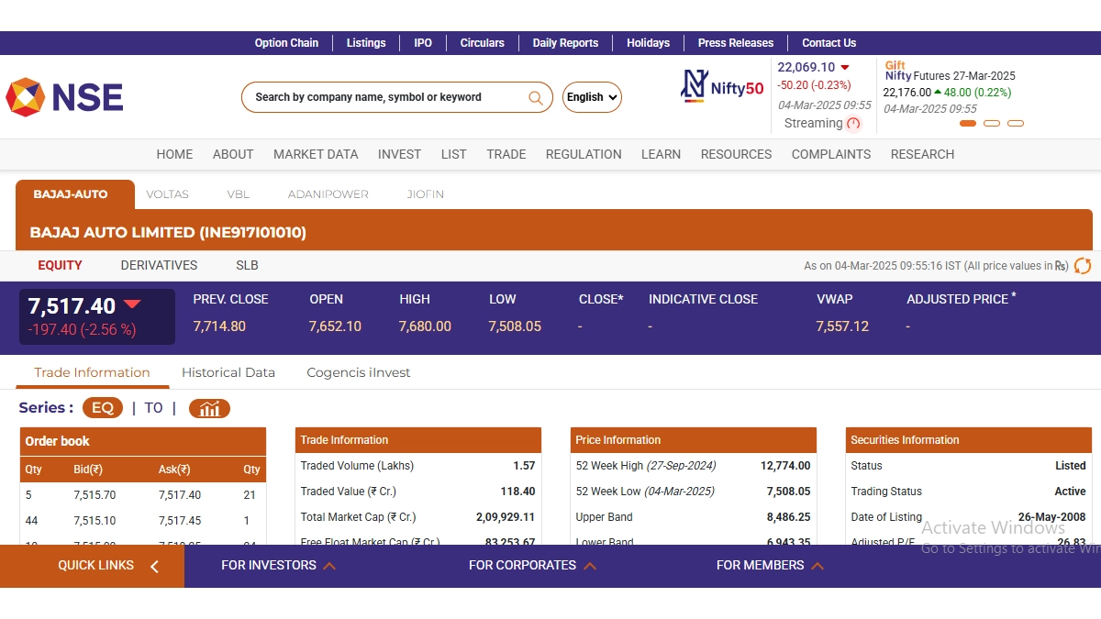Switch to the Historical Data tab
This screenshot has height=619, width=1101.
(x=228, y=372)
